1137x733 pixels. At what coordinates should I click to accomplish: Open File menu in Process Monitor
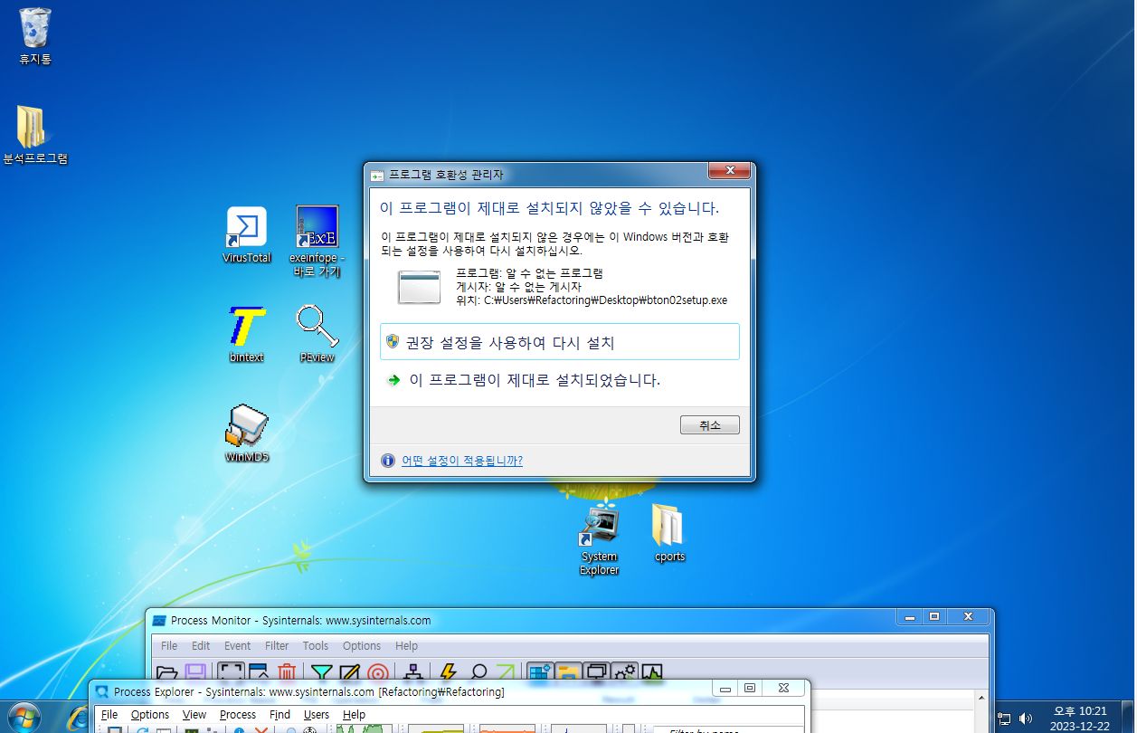(169, 645)
